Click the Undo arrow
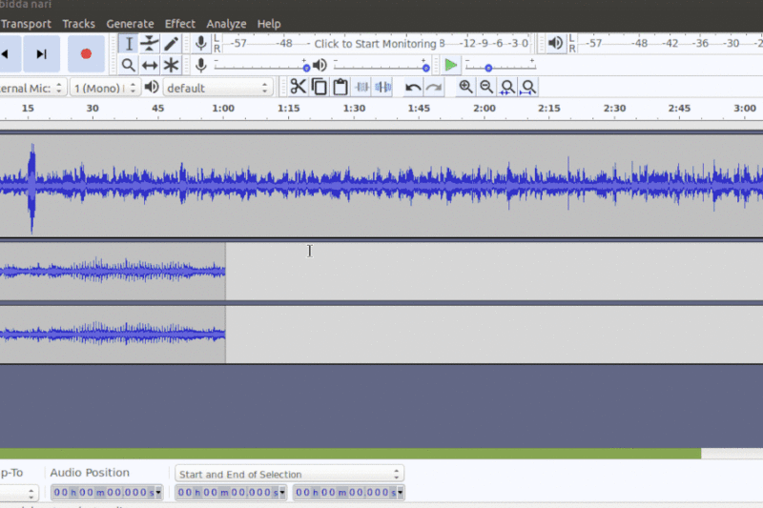The height and width of the screenshot is (508, 763). (413, 87)
